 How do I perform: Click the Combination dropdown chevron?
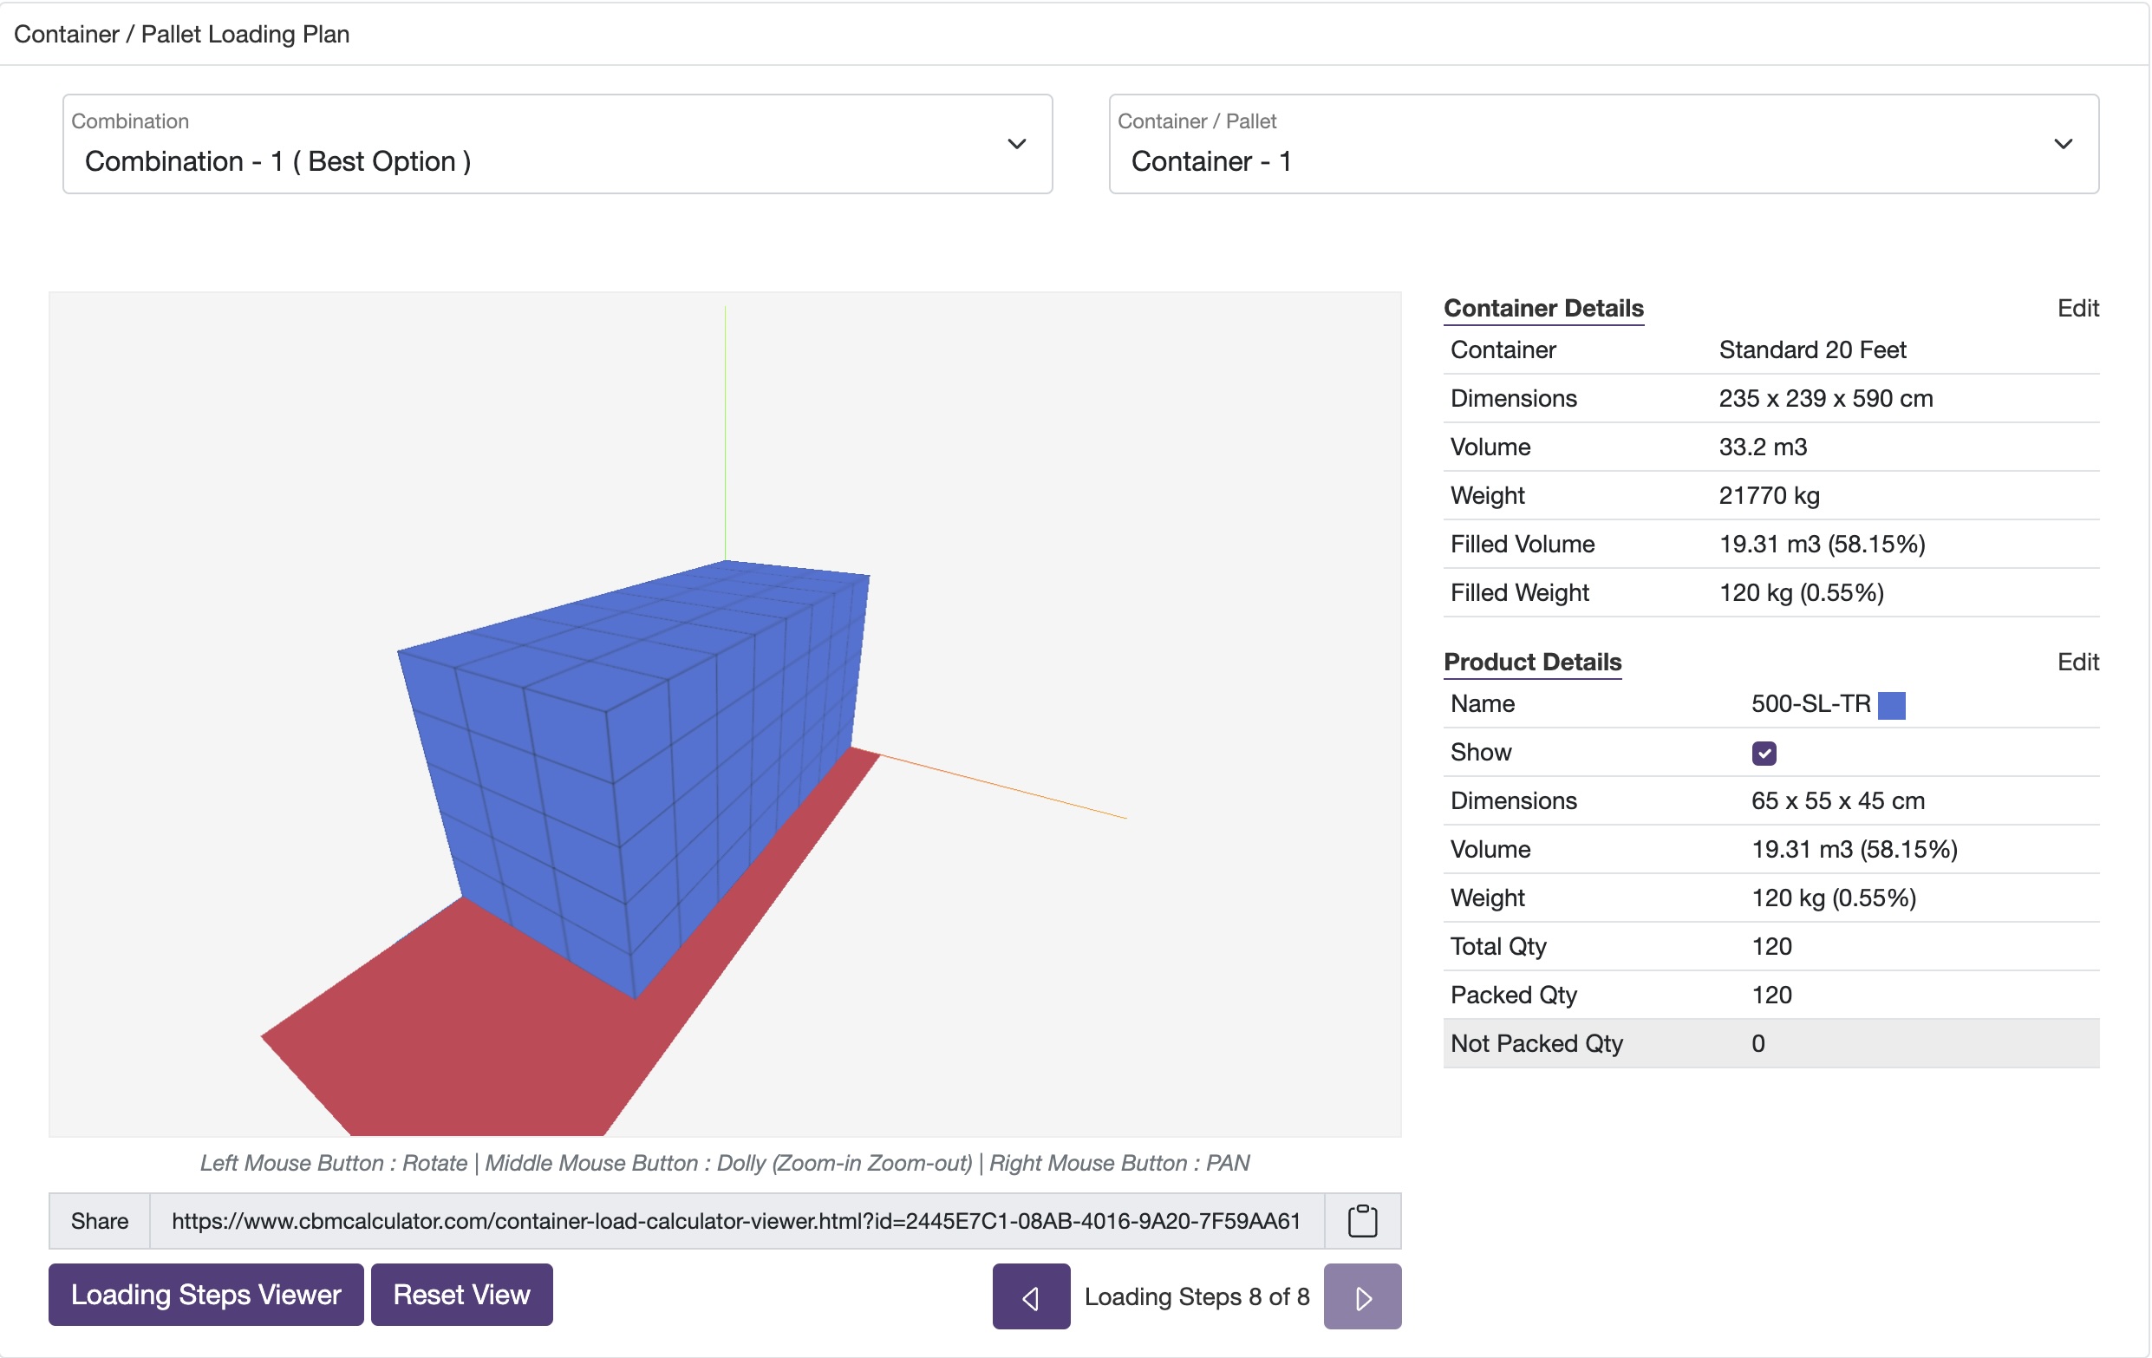pos(1015,144)
